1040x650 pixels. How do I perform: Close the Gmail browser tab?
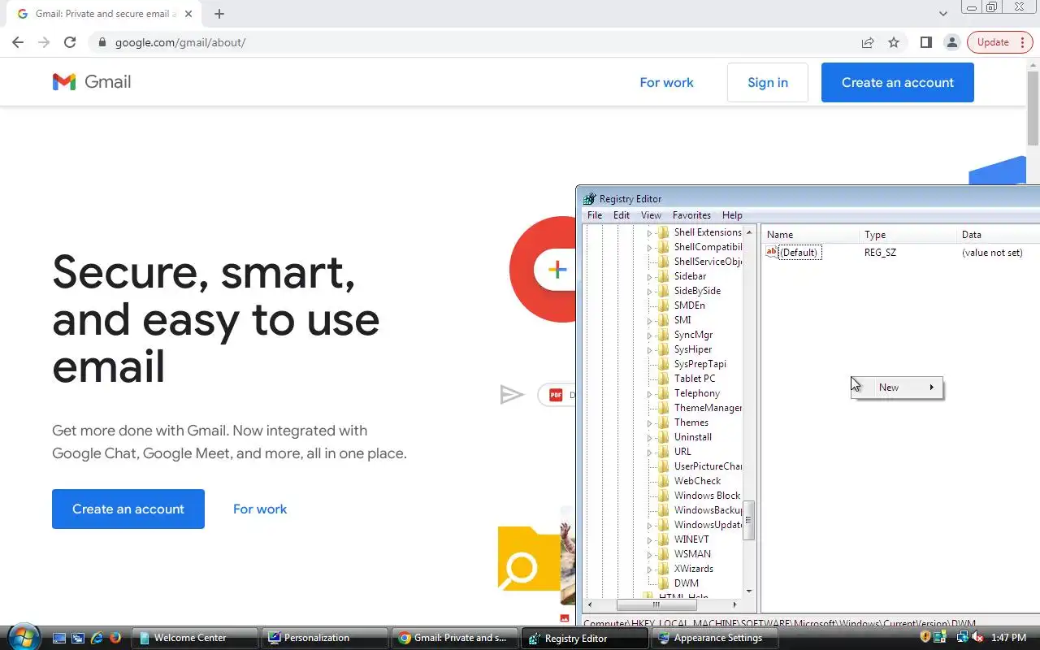(x=188, y=14)
